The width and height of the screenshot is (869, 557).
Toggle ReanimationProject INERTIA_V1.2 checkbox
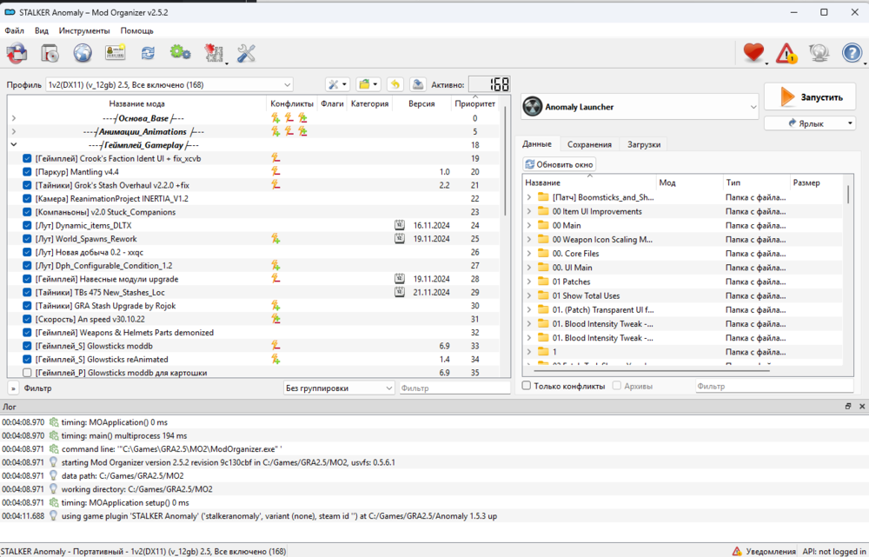point(27,198)
